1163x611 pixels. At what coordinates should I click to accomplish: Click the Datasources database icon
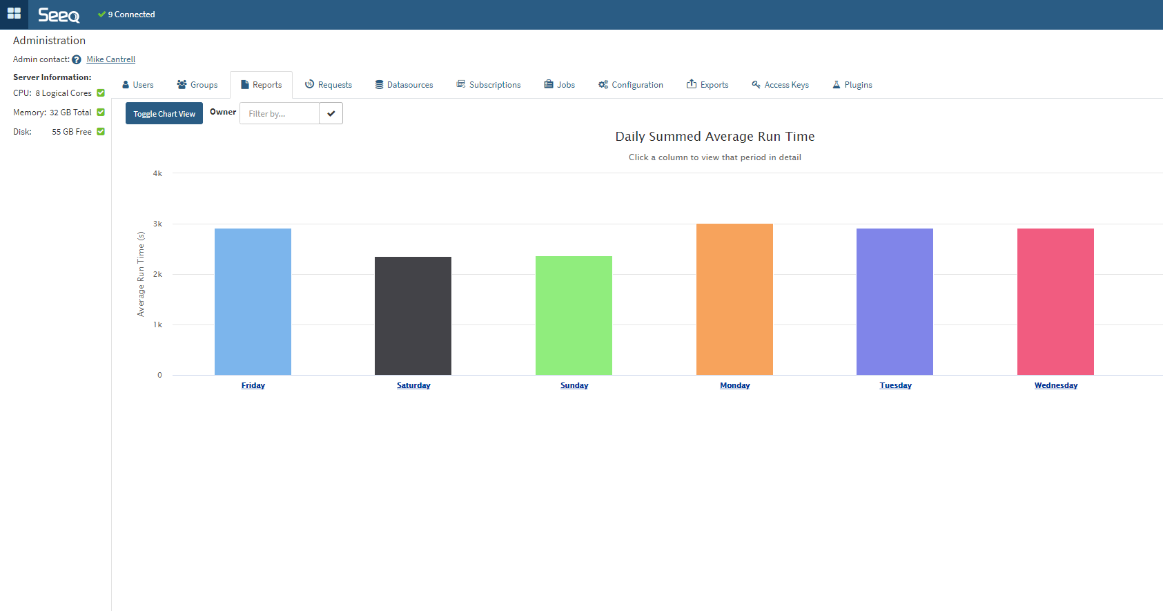(x=379, y=85)
